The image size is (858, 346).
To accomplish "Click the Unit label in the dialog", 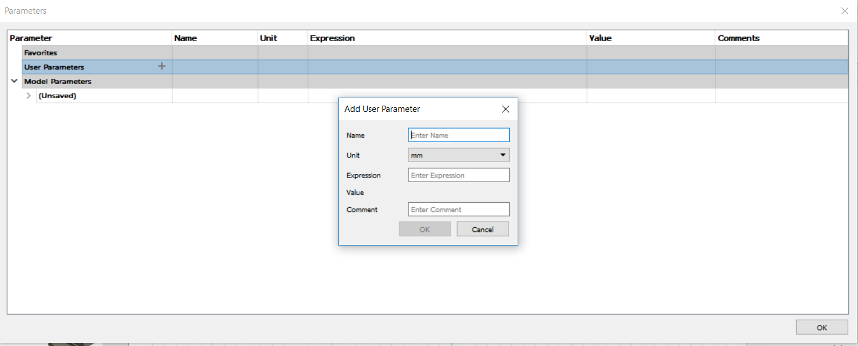I will tap(353, 155).
